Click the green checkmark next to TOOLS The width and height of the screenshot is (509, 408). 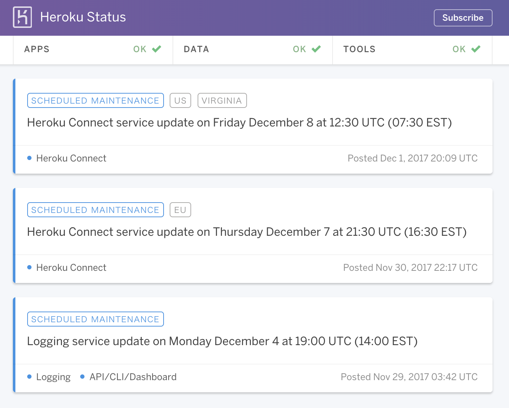476,49
